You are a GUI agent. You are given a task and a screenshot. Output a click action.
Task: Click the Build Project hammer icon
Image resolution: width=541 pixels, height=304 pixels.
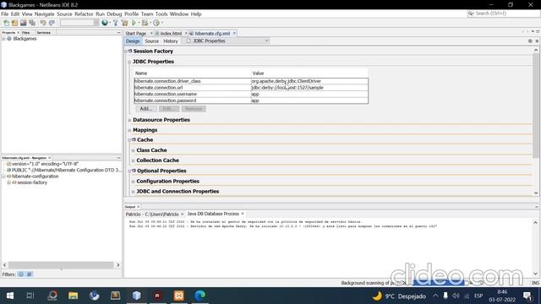[115, 23]
